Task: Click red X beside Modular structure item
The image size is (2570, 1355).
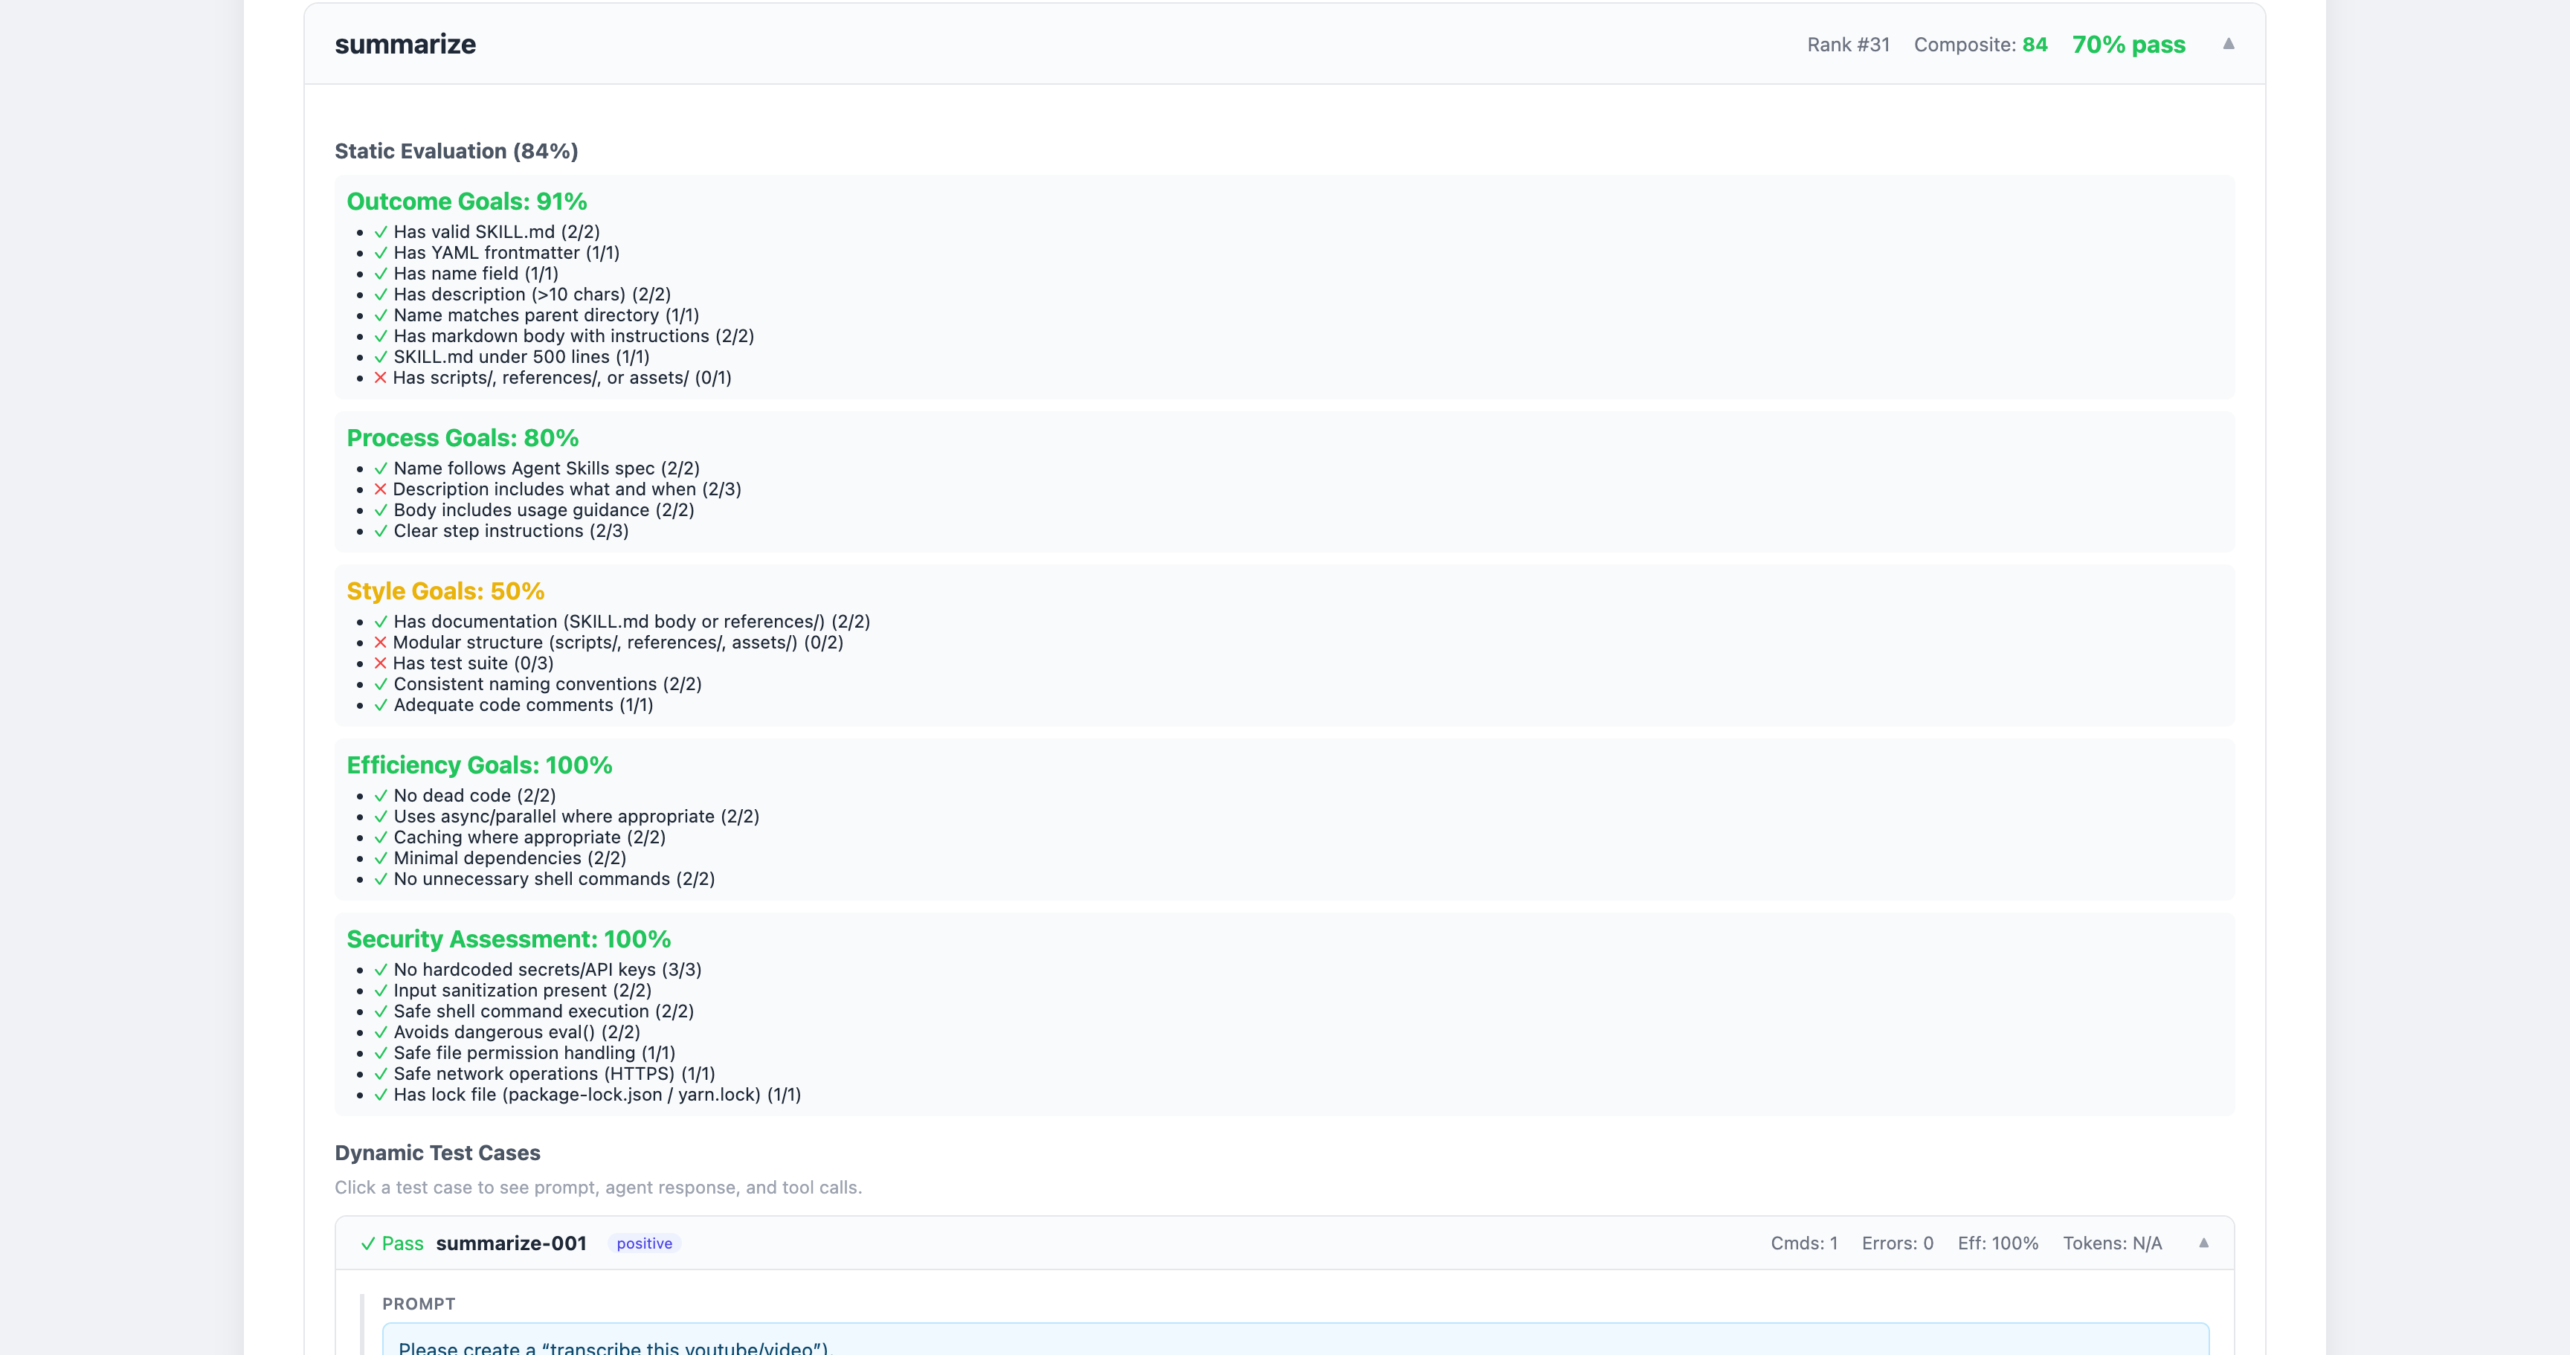Action: pos(380,642)
